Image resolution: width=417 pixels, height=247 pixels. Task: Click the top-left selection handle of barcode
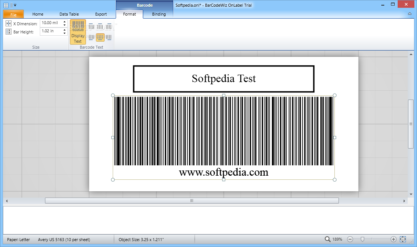(113, 95)
